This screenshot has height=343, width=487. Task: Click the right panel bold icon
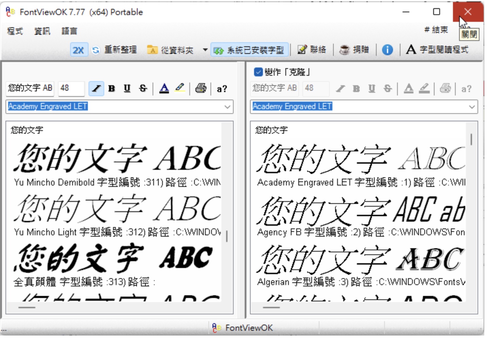tap(356, 89)
